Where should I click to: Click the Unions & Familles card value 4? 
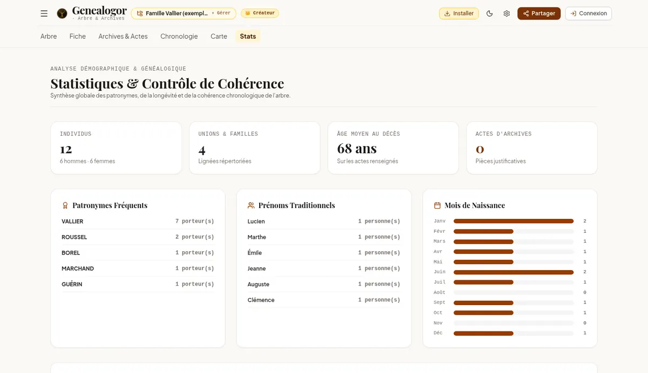click(x=202, y=149)
